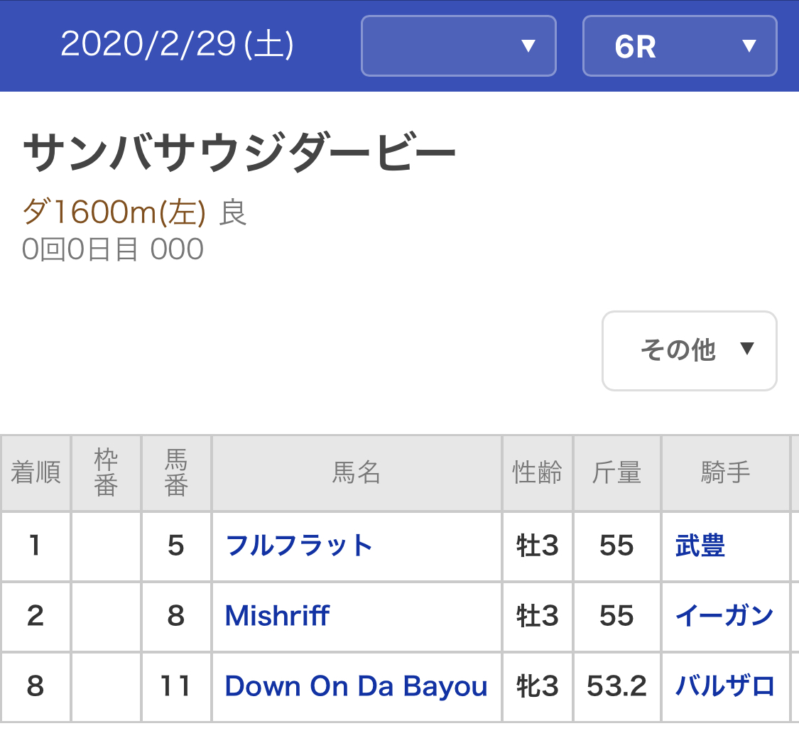Click the 斤量 column header
The height and width of the screenshot is (748, 799).
616,473
